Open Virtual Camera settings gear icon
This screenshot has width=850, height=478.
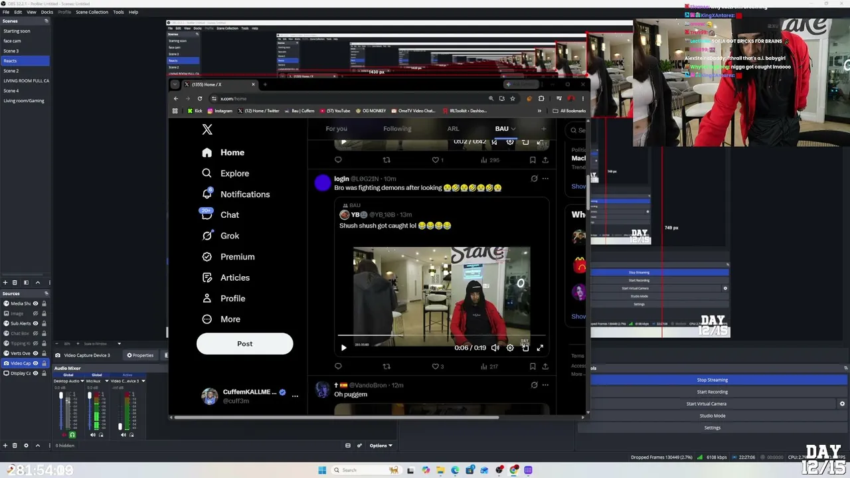842,404
